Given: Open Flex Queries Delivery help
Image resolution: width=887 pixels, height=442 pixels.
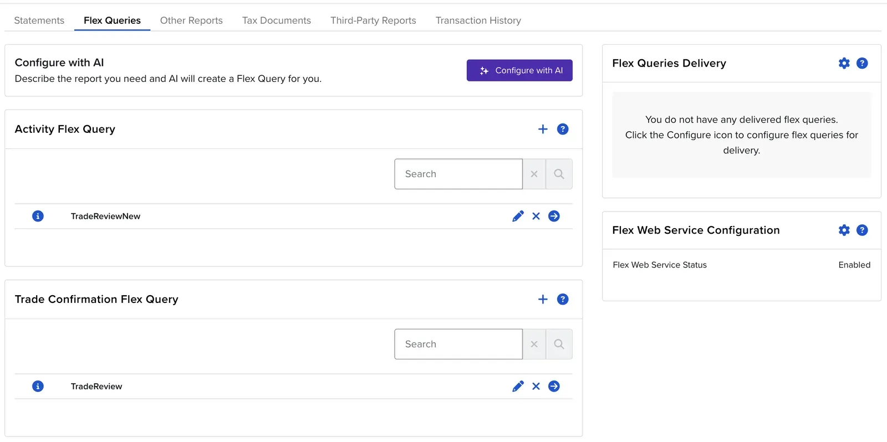Looking at the screenshot, I should [x=862, y=63].
